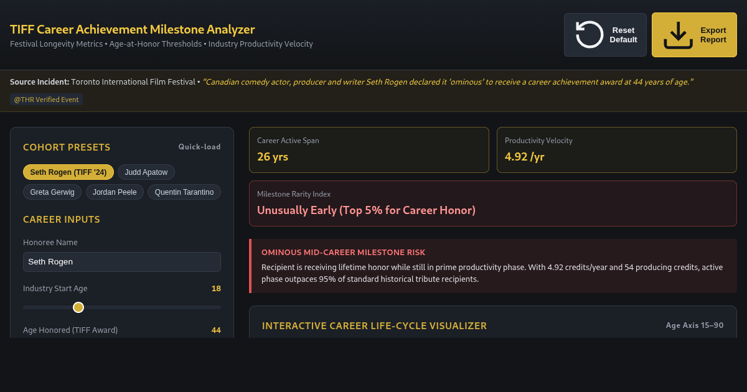This screenshot has width=747, height=392.
Task: Click the Ominous Mid-Career Milestone Risk heading
Action: click(344, 252)
